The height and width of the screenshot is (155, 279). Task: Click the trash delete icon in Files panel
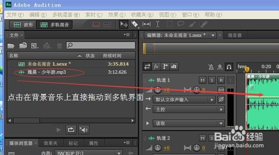[x=59, y=46]
